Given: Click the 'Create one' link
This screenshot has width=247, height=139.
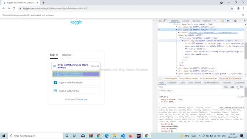Looking at the screenshot, I should tap(82, 99).
